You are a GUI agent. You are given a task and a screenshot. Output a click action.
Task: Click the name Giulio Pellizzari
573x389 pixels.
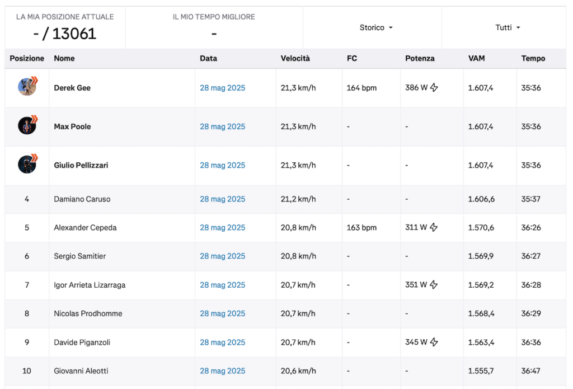(81, 165)
